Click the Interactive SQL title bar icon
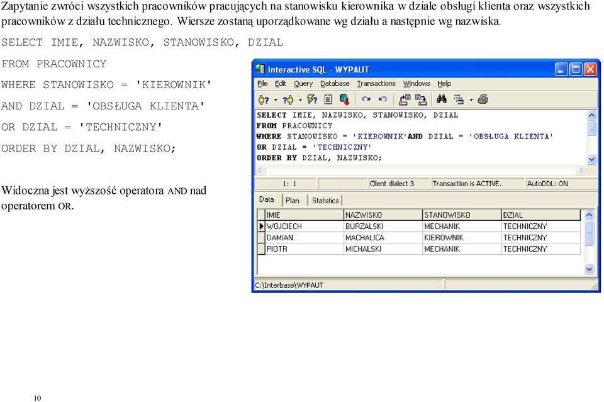This screenshot has width=604, height=402. (260, 69)
